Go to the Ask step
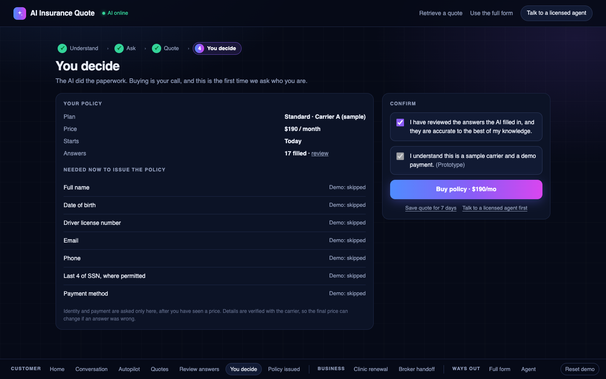Screen dimensions: 606x379 tap(125, 48)
